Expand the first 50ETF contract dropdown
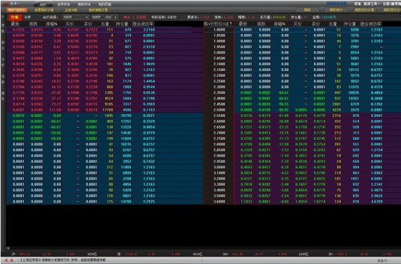The image size is (401, 264). tap(76, 17)
